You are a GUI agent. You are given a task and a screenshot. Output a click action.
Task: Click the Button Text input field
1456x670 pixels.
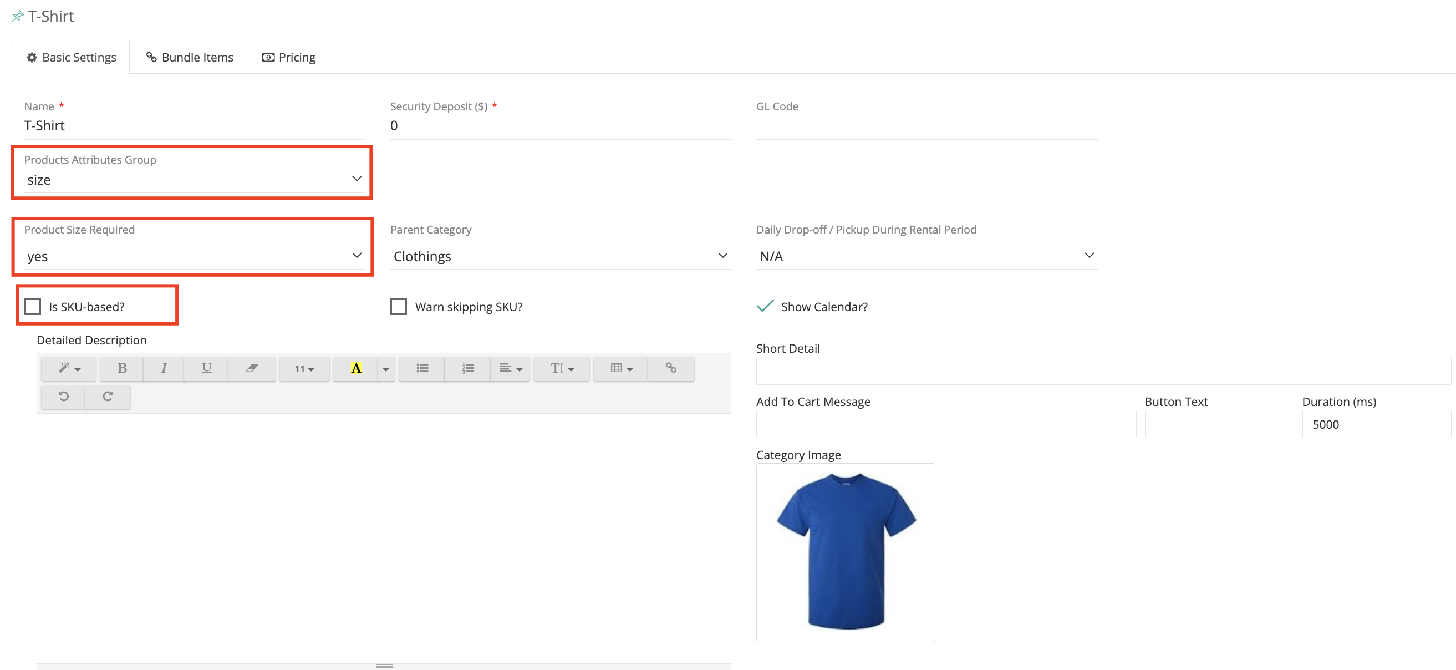point(1219,424)
